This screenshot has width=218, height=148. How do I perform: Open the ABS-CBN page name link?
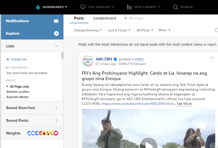104,59
